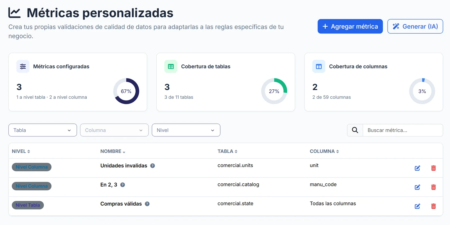The height and width of the screenshot is (225, 450).
Task: Delete the Compras válidas metric
Action: click(x=433, y=206)
